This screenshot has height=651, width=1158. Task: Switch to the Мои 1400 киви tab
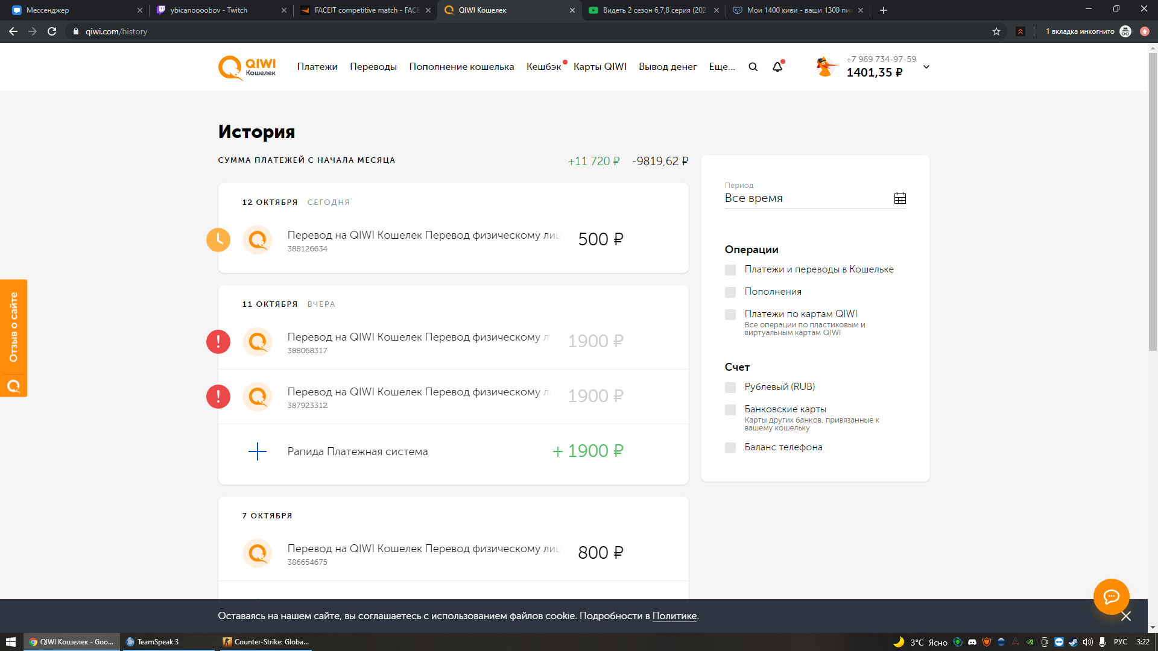pyautogui.click(x=799, y=10)
